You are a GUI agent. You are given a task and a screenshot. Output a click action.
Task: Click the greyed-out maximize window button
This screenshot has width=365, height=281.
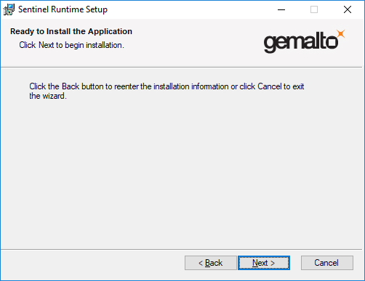[x=314, y=9]
